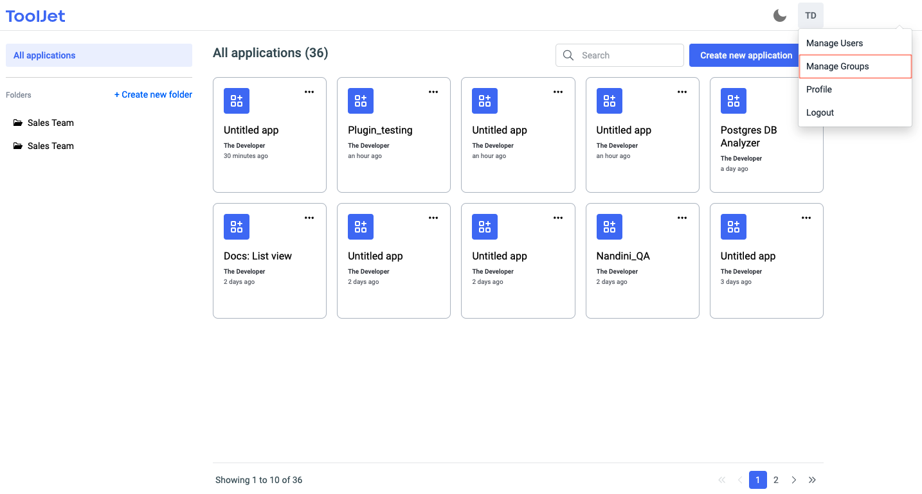Click the Nandini_QA app icon

[x=609, y=227]
